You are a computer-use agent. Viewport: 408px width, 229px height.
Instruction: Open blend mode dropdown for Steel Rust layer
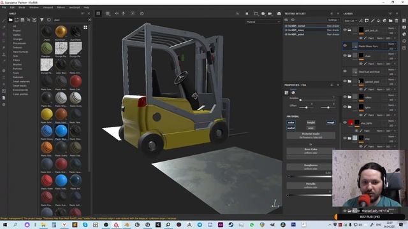[391, 69]
